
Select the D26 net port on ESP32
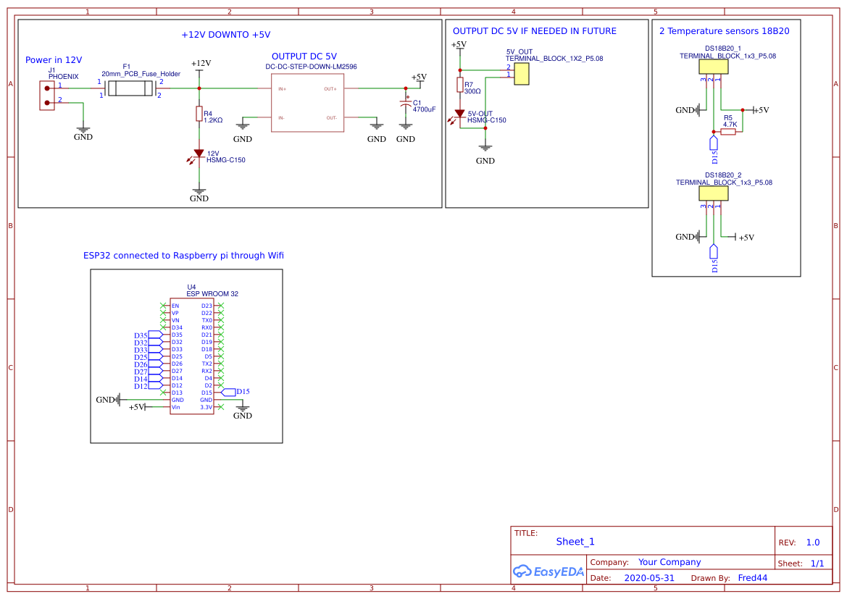156,364
